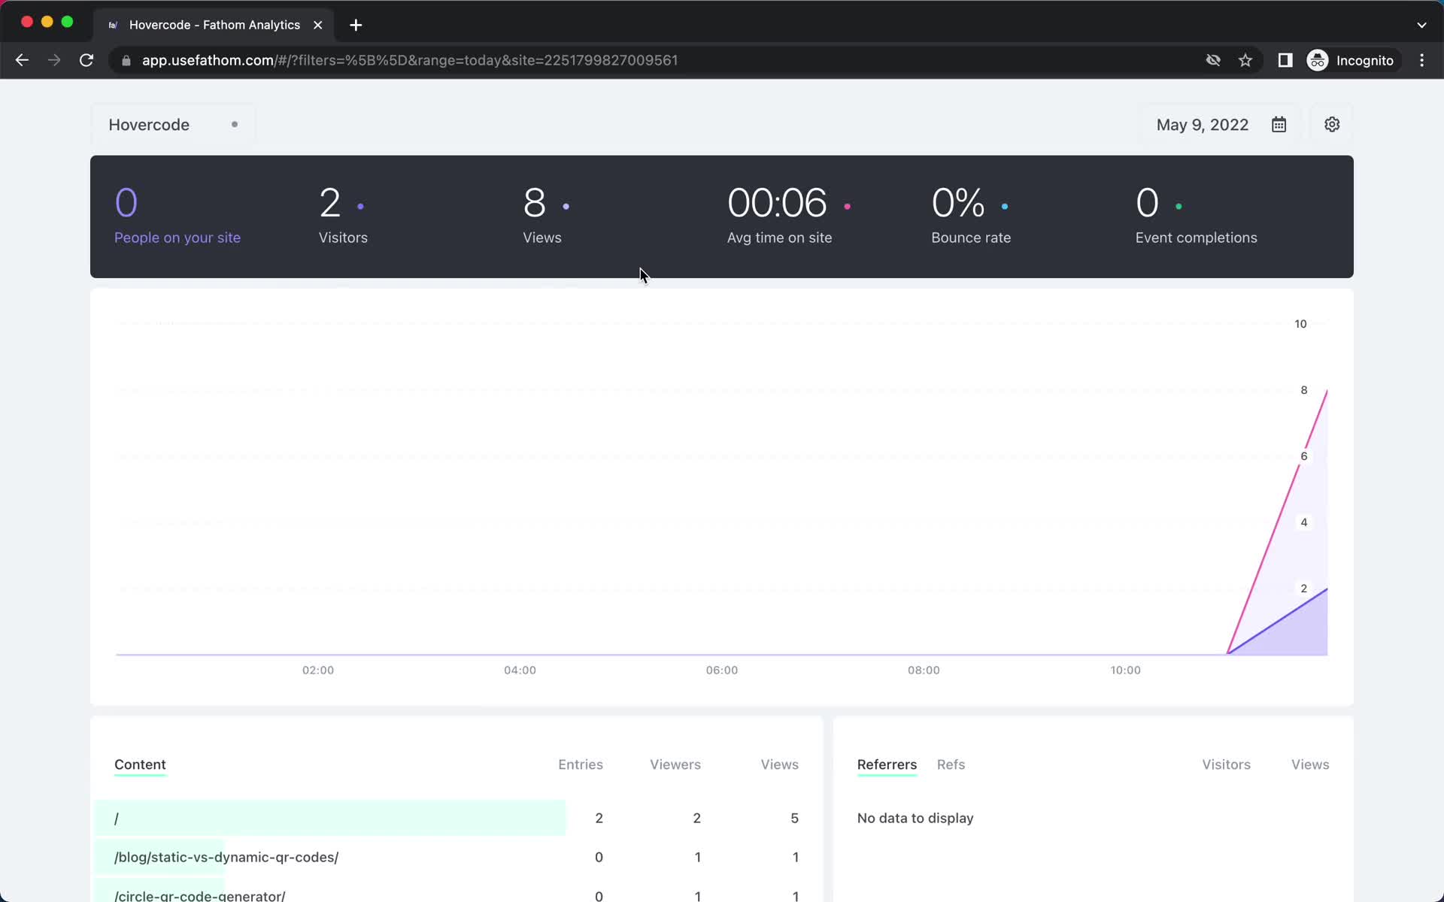1444x902 pixels.
Task: Click the 10:00 chart axis label
Action: 1125,670
